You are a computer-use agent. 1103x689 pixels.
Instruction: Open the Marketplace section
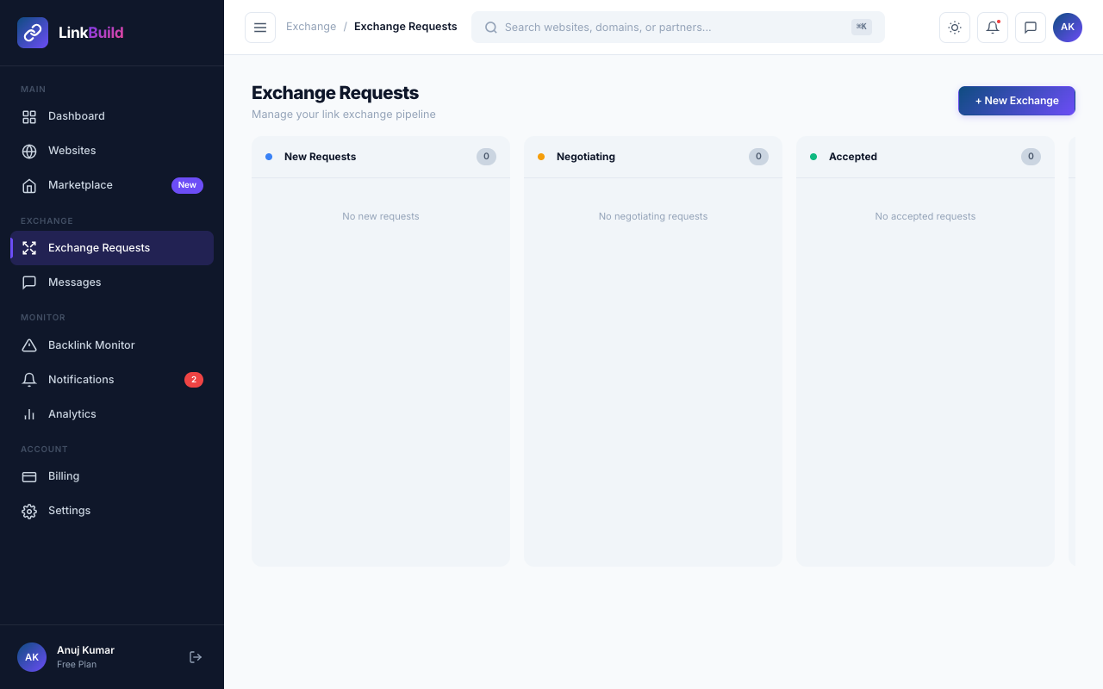pyautogui.click(x=112, y=185)
